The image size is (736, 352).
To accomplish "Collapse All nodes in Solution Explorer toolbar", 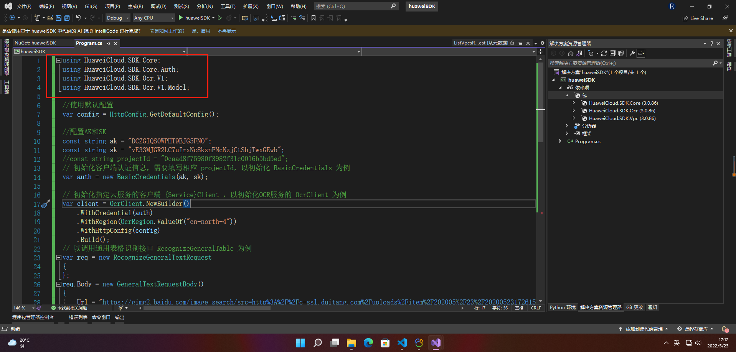I will pos(612,53).
